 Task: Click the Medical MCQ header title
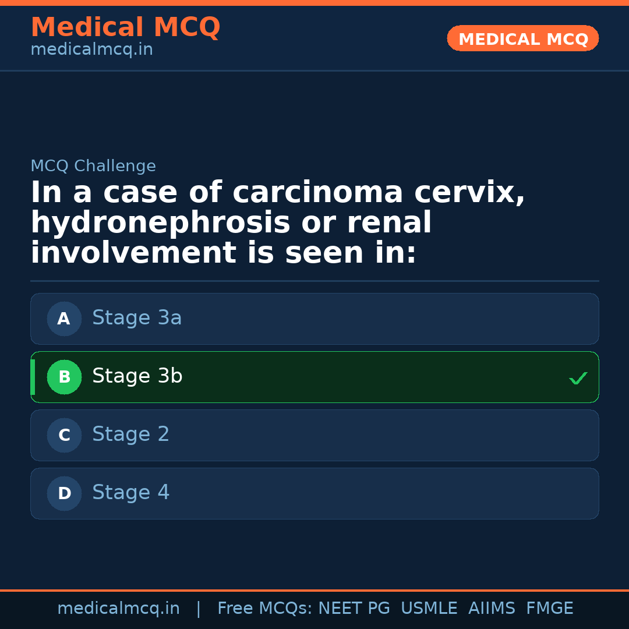[x=125, y=27]
